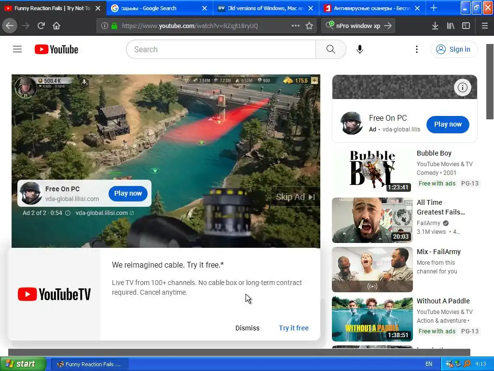Click the taskbar clock showing 4:13
494x371 pixels.
pyautogui.click(x=480, y=364)
